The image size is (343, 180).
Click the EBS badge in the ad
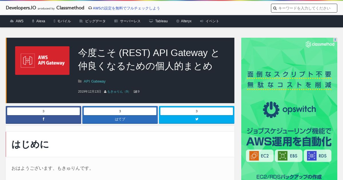(289, 156)
